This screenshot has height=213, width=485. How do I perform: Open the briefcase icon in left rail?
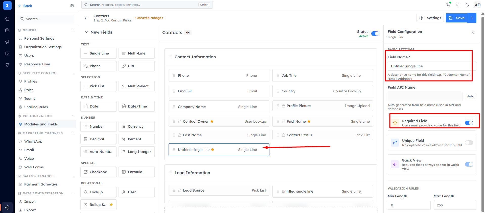point(7,30)
